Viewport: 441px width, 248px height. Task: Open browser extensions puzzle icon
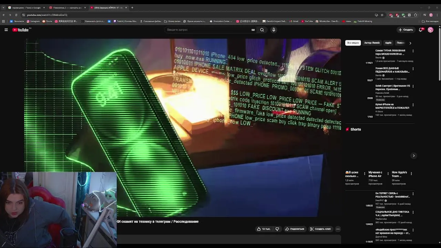416,15
